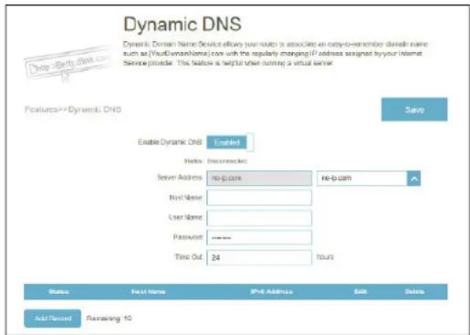Click the Add Record button

[x=53, y=319]
